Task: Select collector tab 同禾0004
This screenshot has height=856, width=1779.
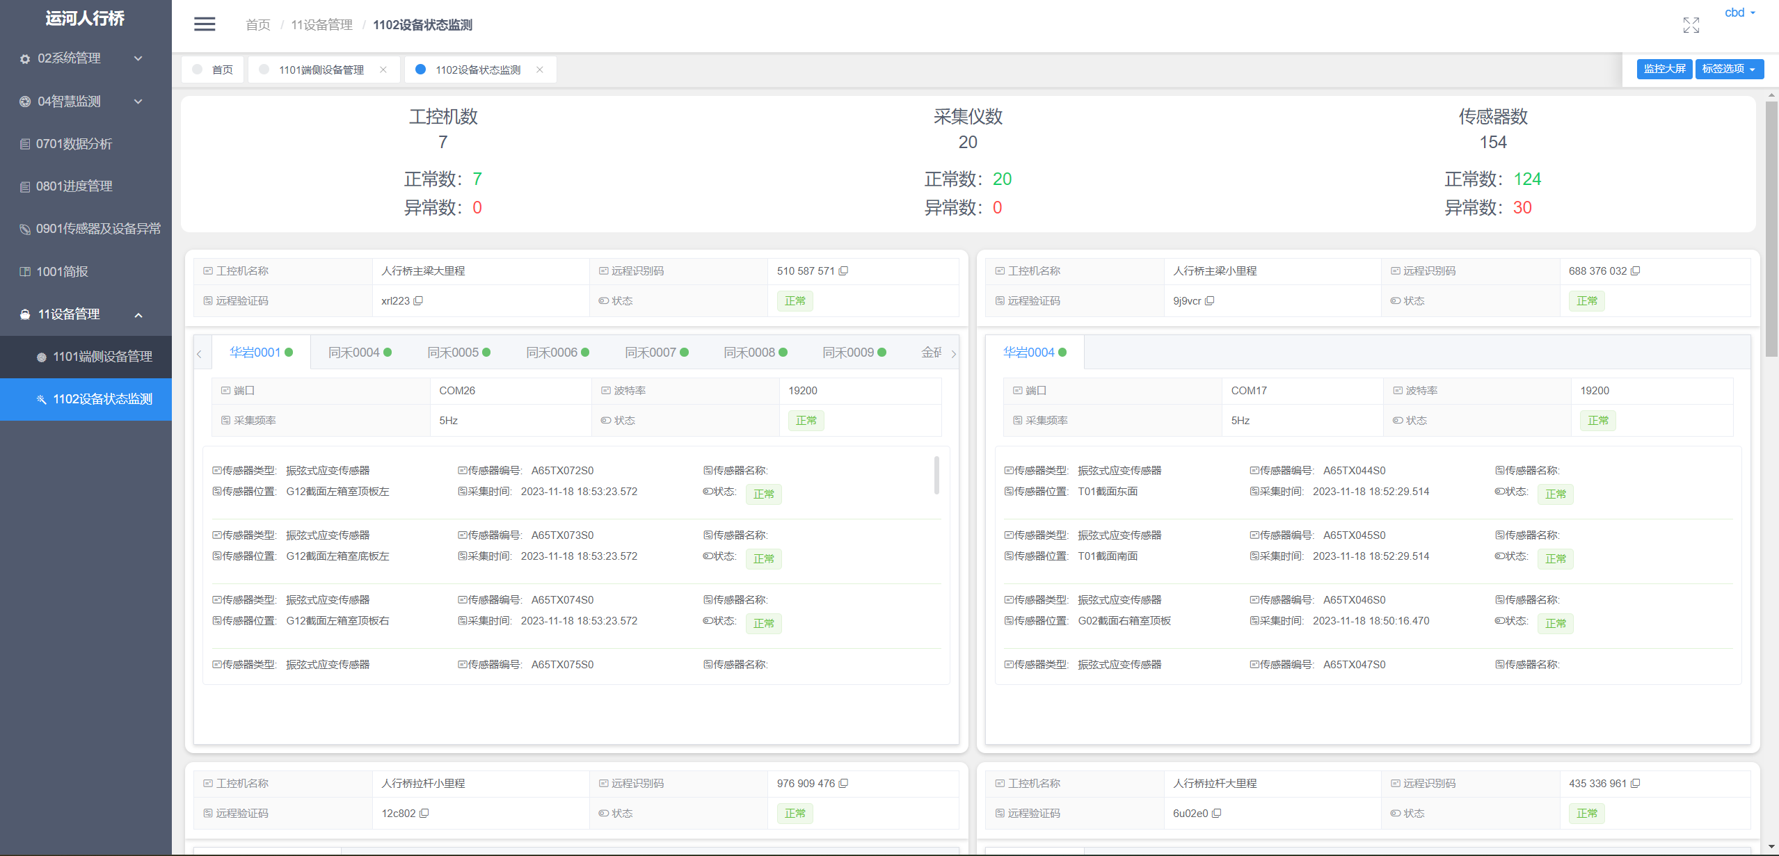Action: click(360, 353)
